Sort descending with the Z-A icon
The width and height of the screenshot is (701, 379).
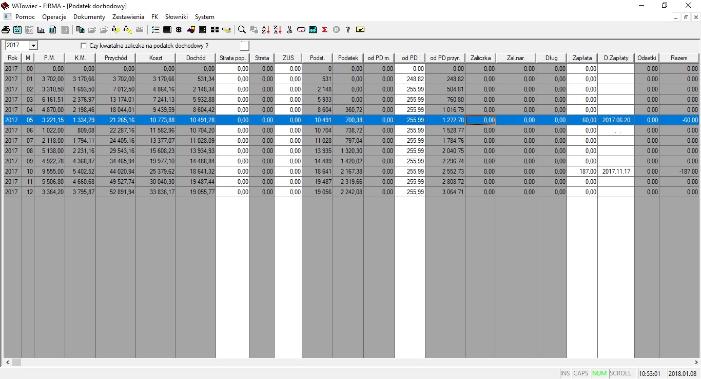278,30
